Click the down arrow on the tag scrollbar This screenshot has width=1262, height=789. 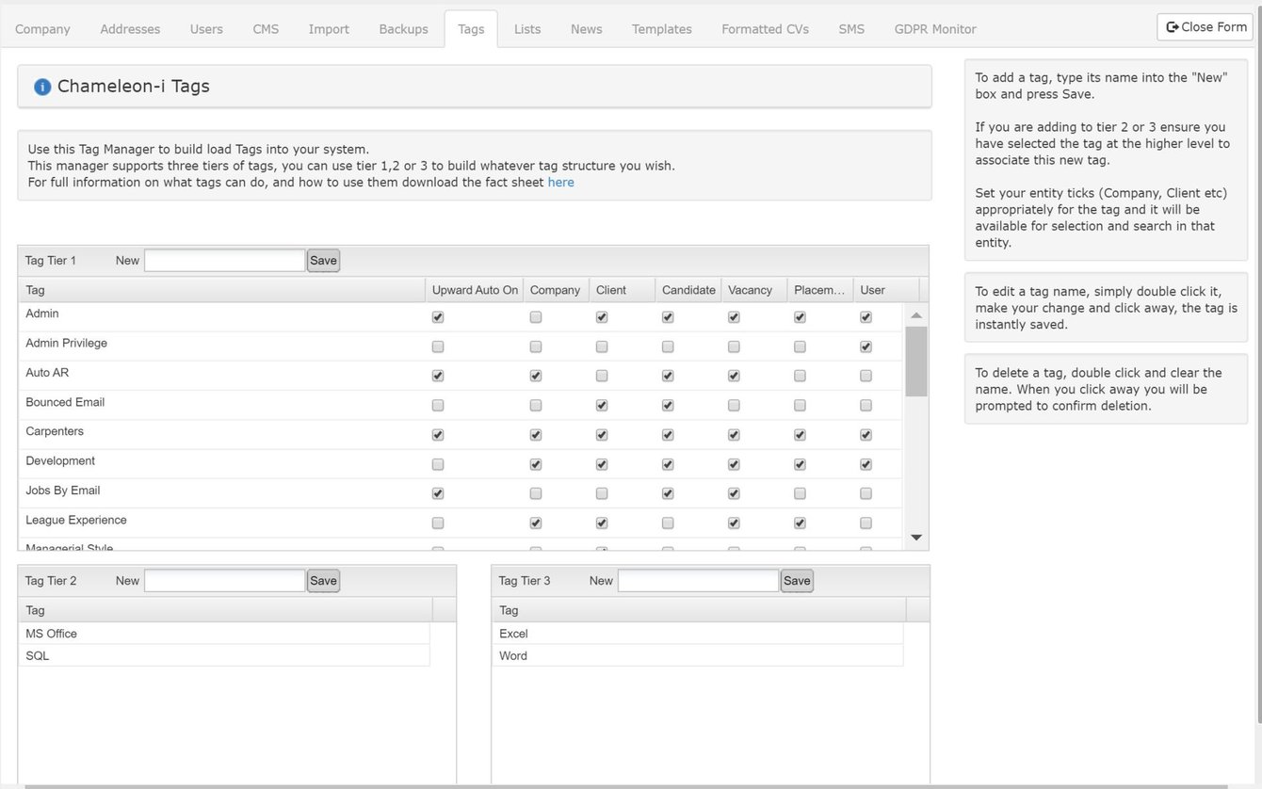point(914,536)
